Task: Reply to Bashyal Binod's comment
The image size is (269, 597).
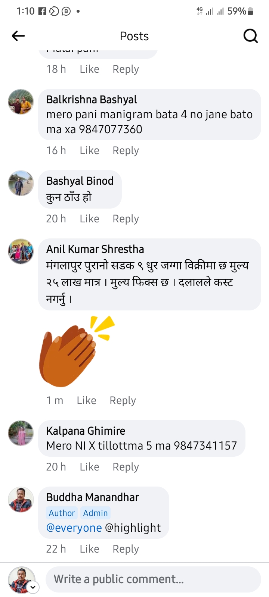Action: tap(126, 219)
